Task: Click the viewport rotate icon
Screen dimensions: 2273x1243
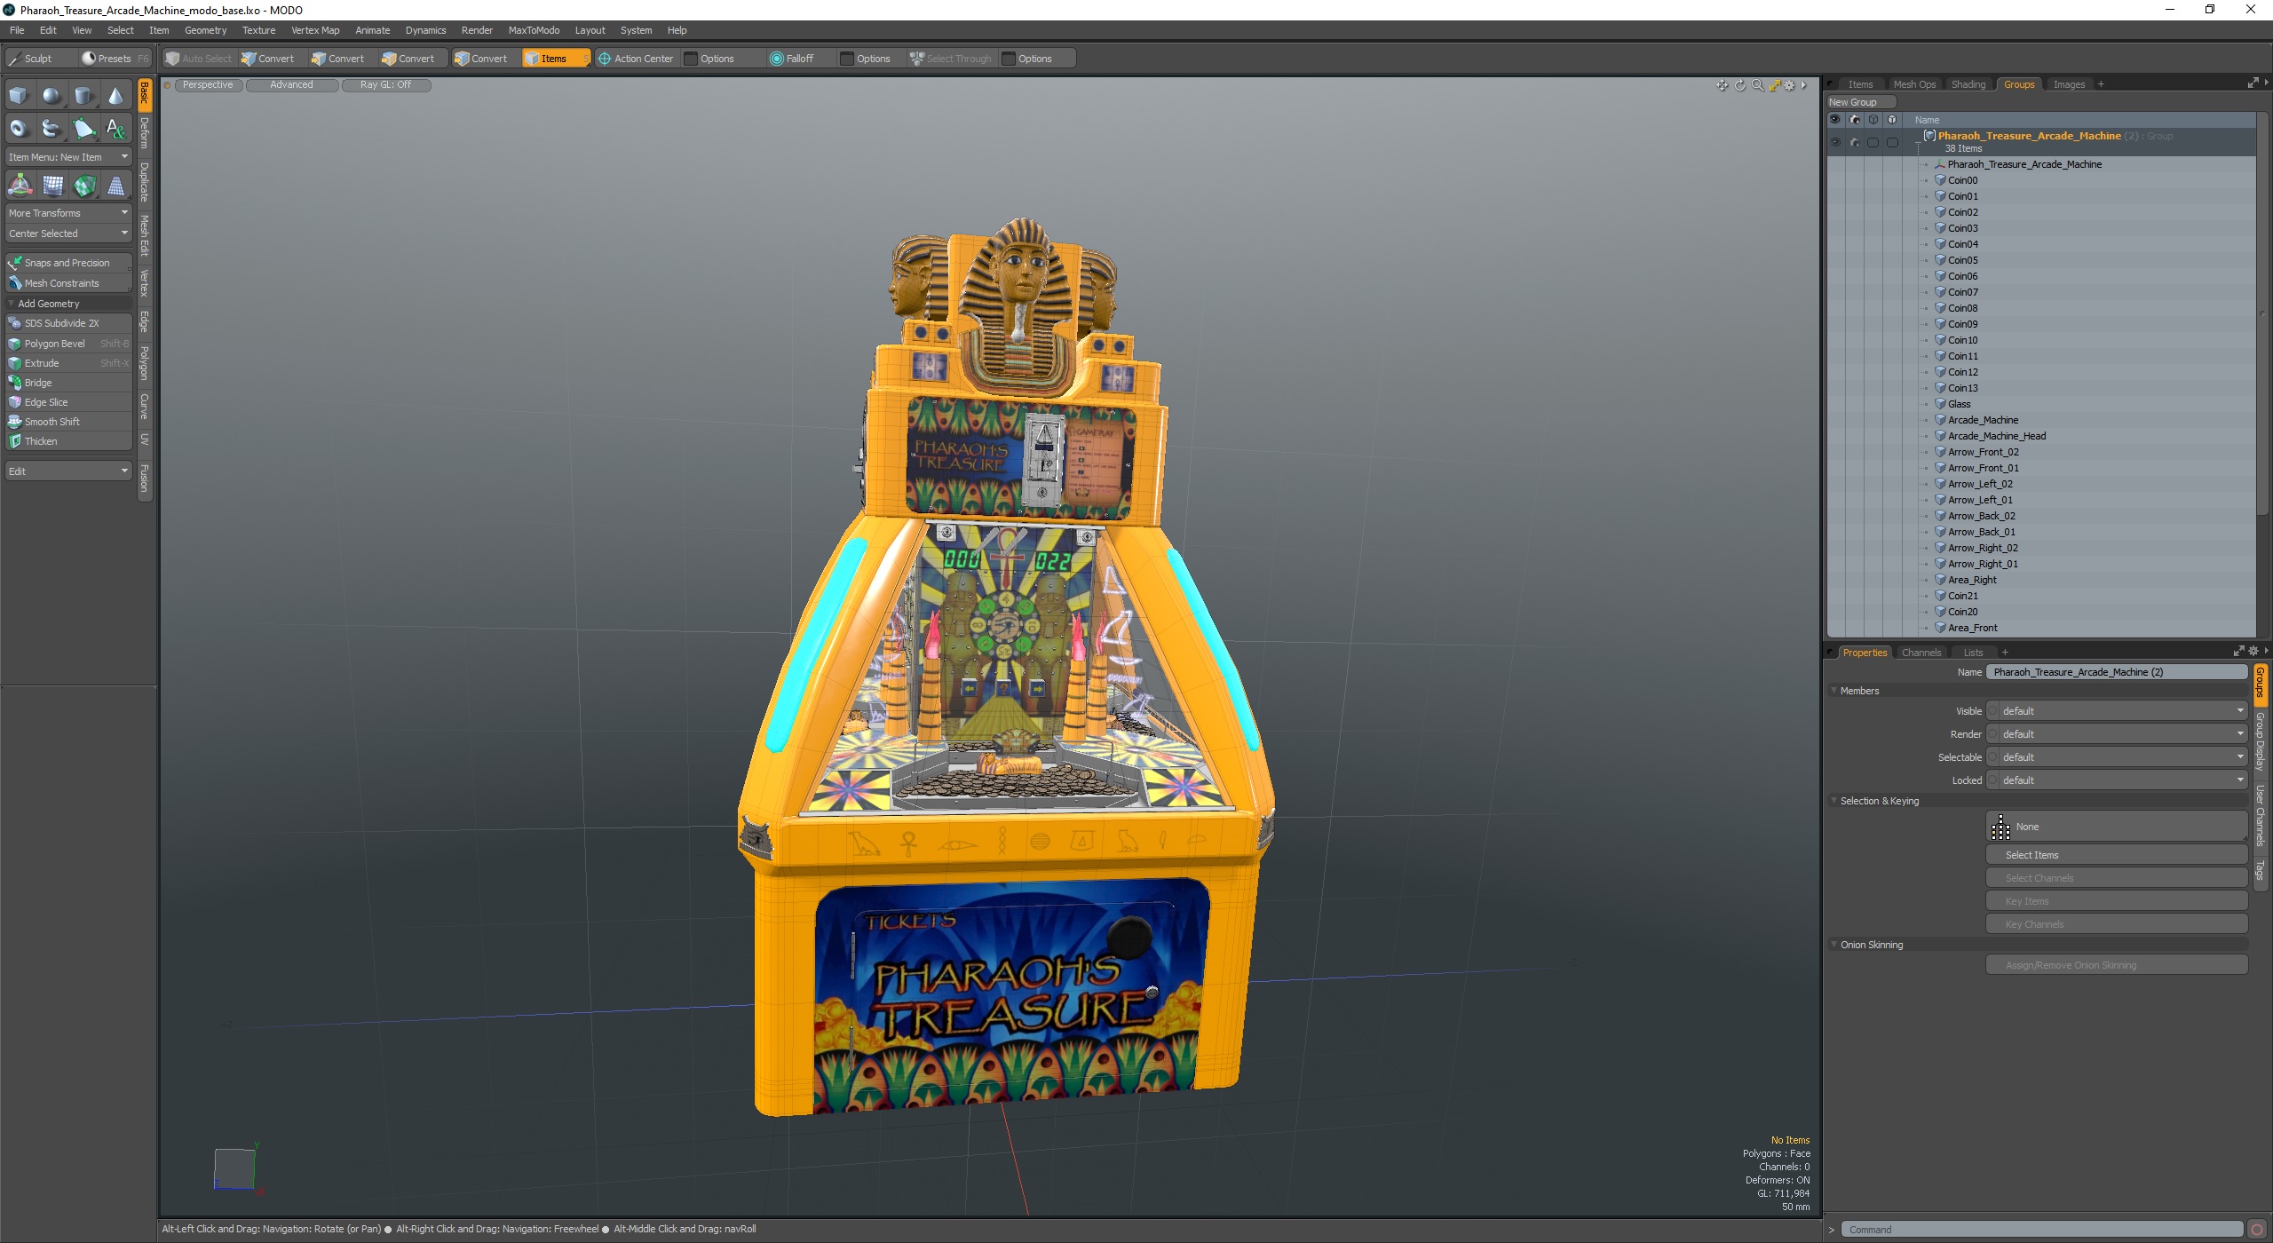Action: (x=1740, y=85)
